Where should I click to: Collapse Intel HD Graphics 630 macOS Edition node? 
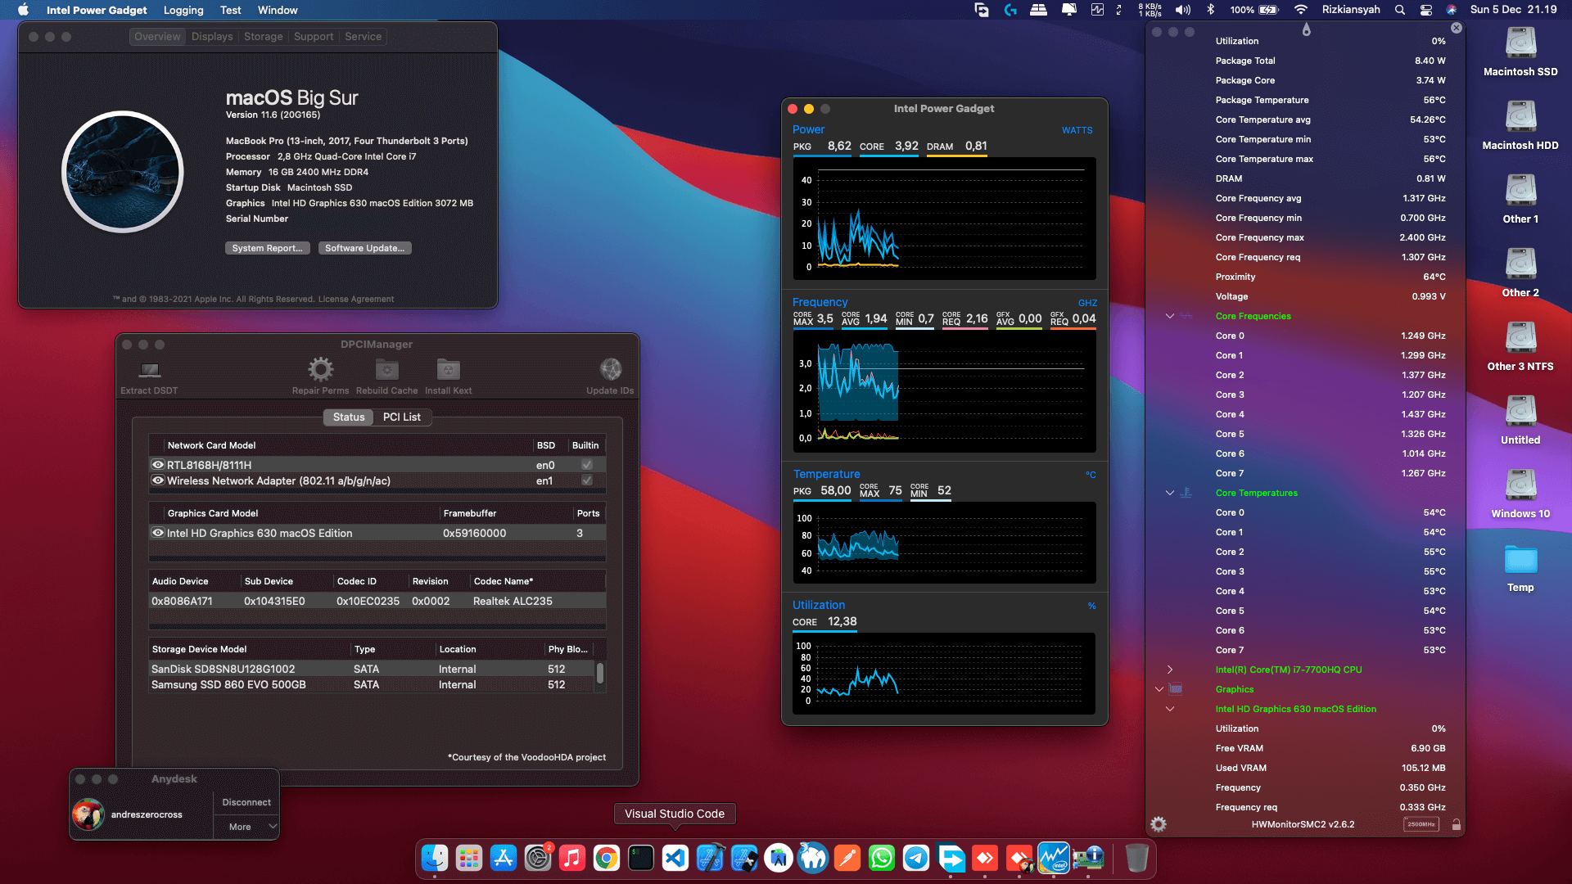tap(1170, 709)
